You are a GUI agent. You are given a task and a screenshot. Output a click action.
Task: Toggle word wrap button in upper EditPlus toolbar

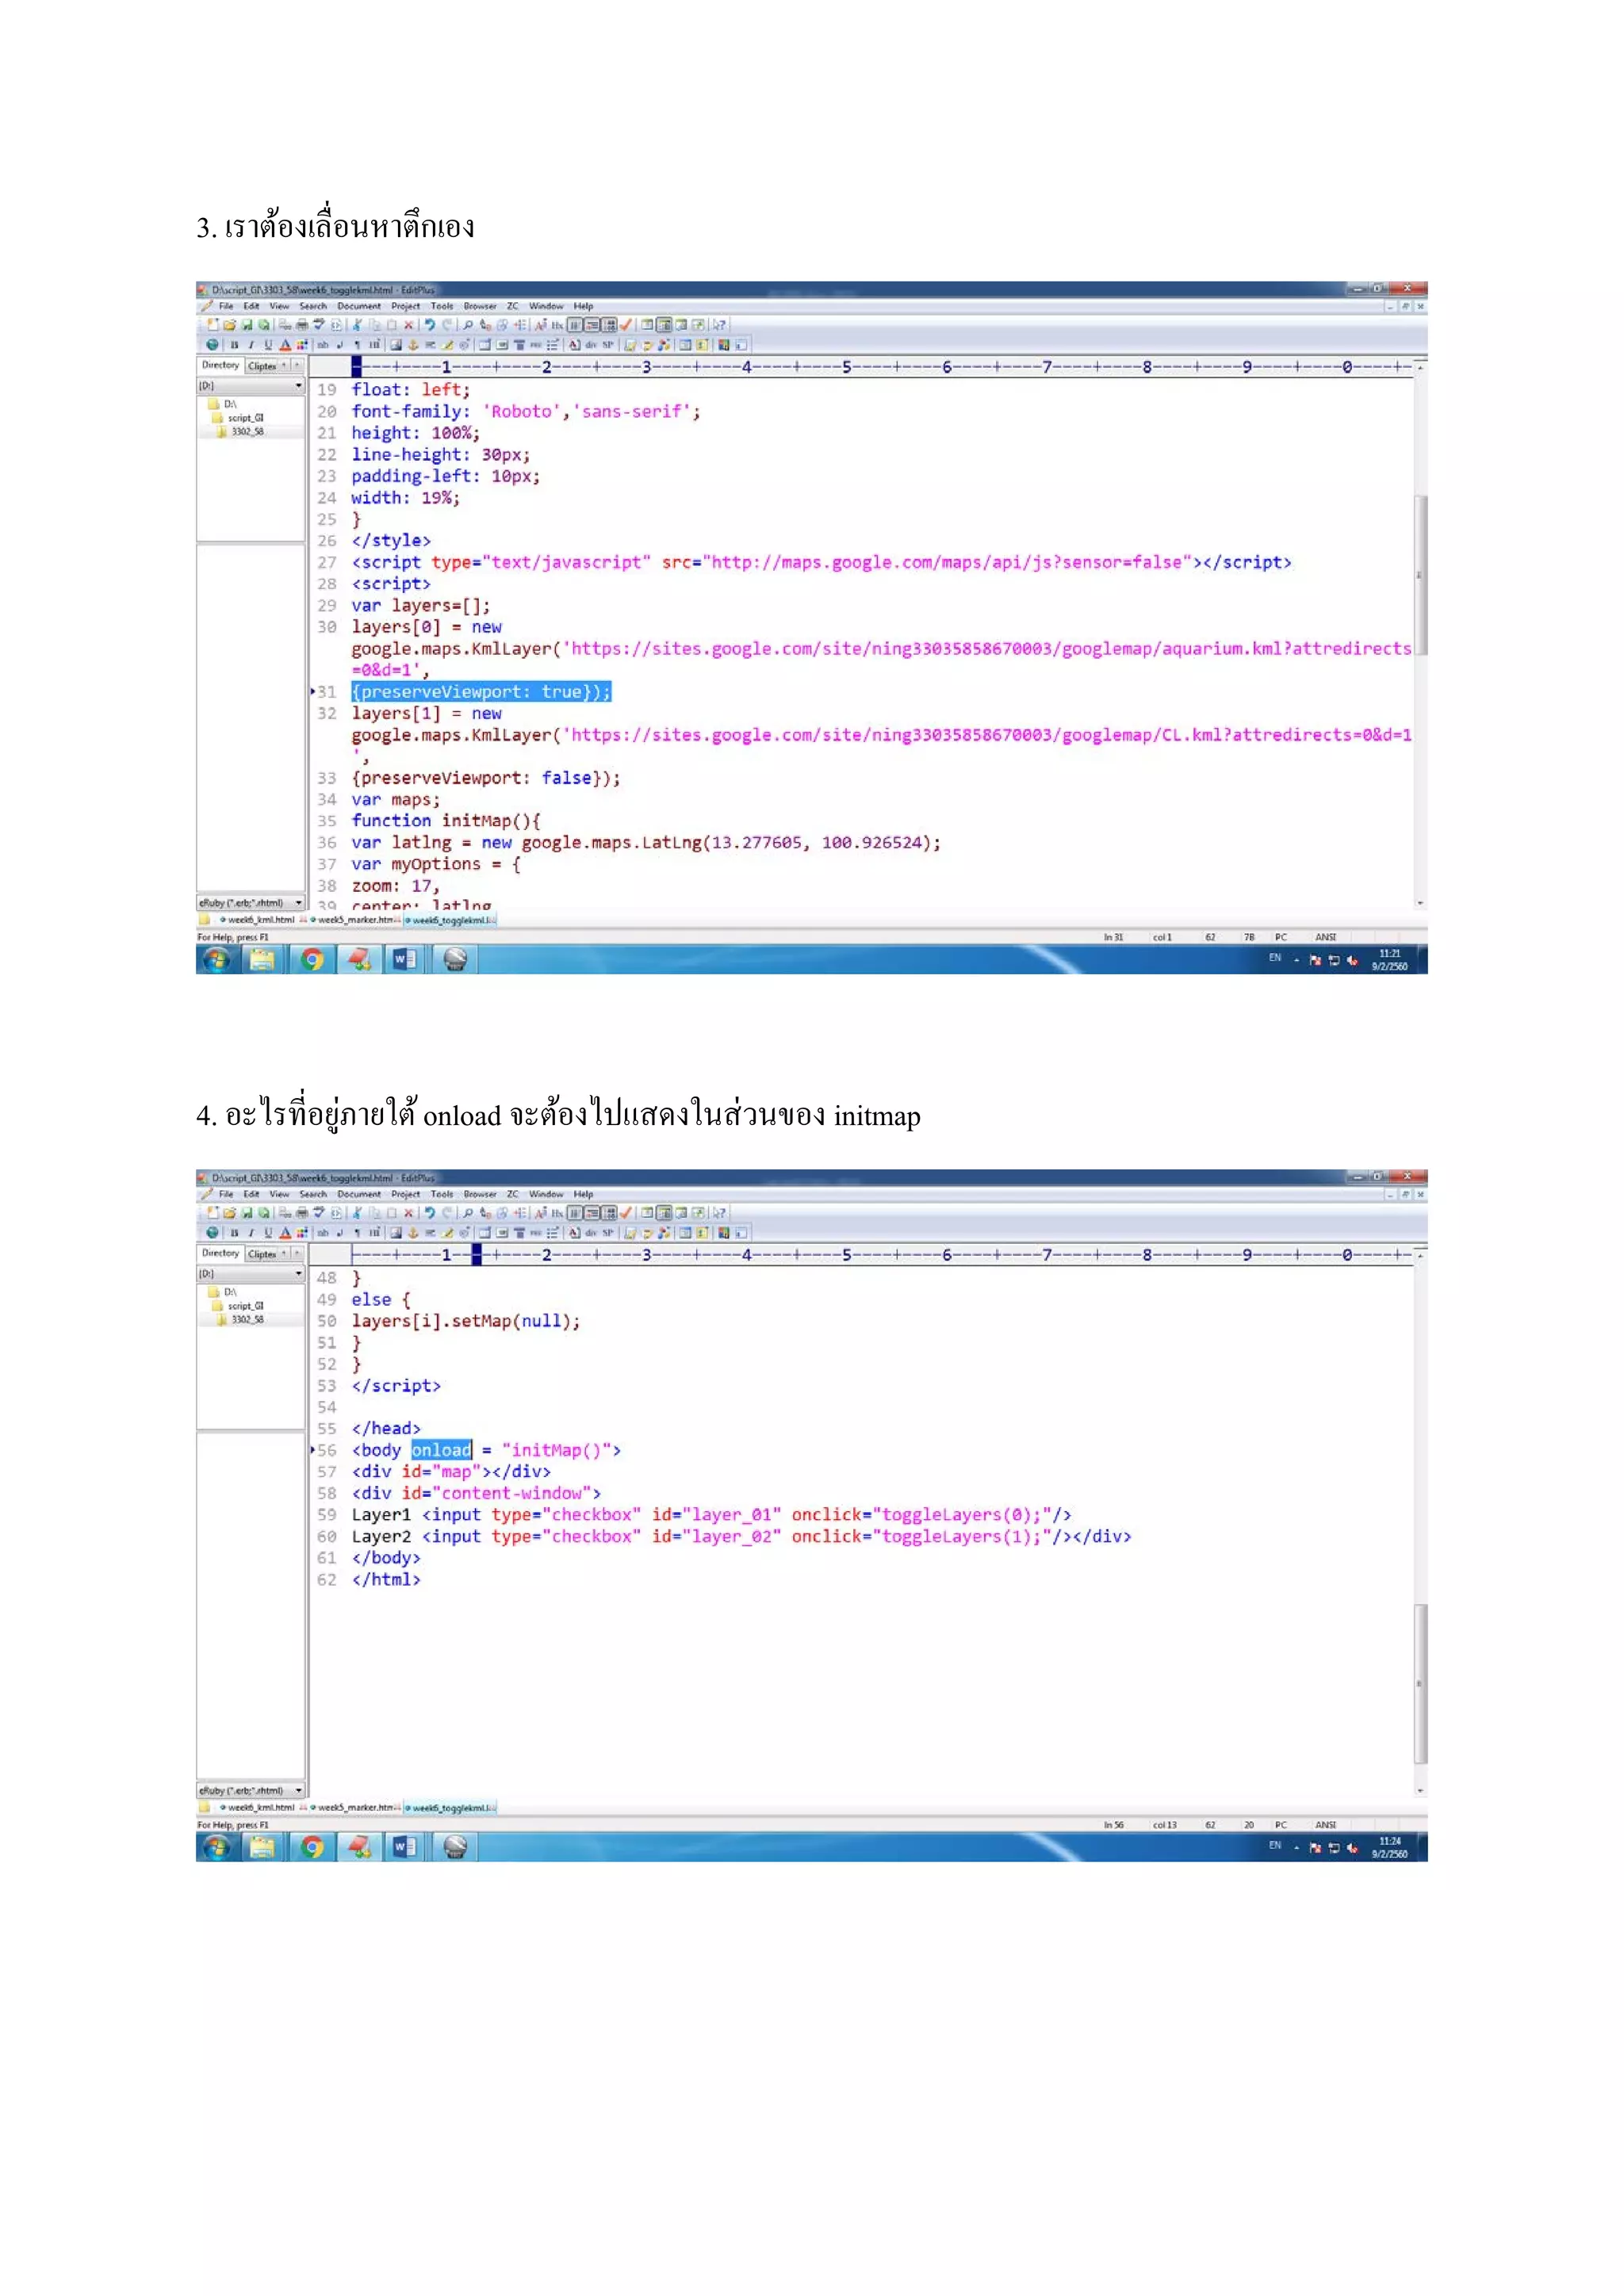tap(575, 325)
